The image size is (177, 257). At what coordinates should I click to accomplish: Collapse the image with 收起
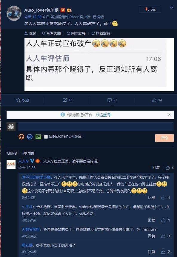tap(30, 33)
